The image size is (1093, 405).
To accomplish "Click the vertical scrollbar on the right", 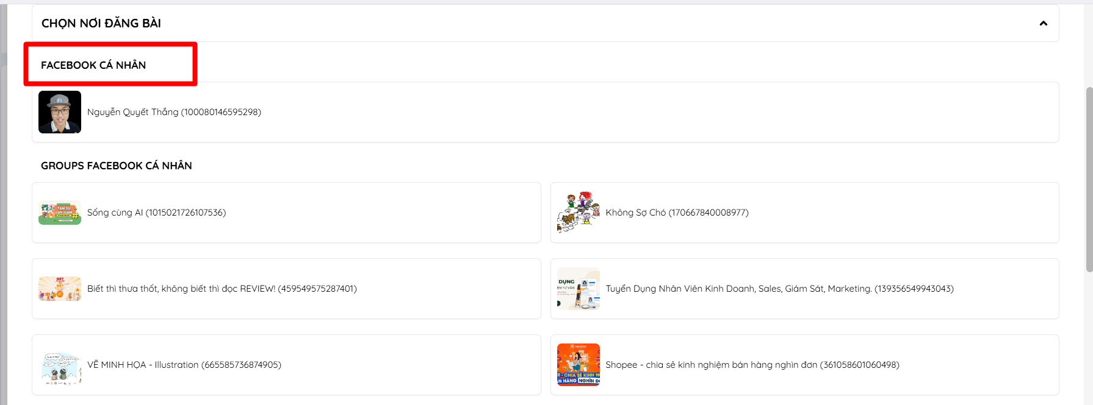I will (x=1089, y=180).
